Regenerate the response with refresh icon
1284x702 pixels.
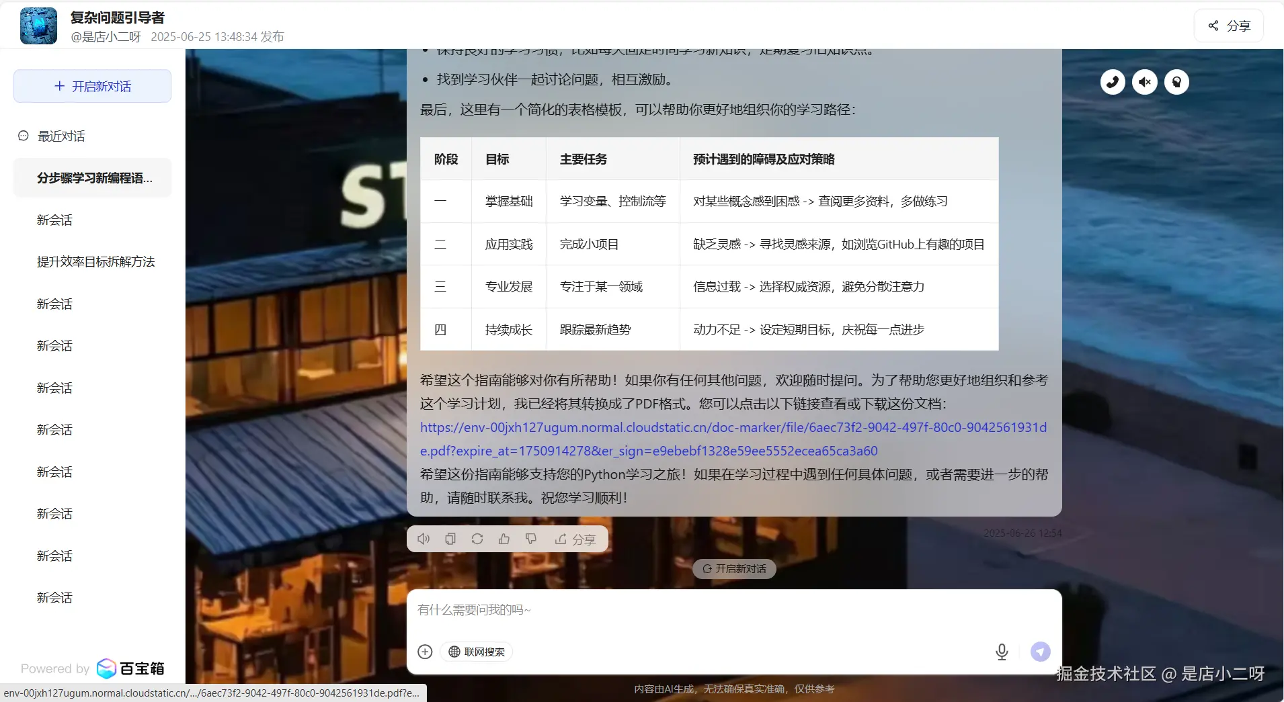pyautogui.click(x=477, y=539)
